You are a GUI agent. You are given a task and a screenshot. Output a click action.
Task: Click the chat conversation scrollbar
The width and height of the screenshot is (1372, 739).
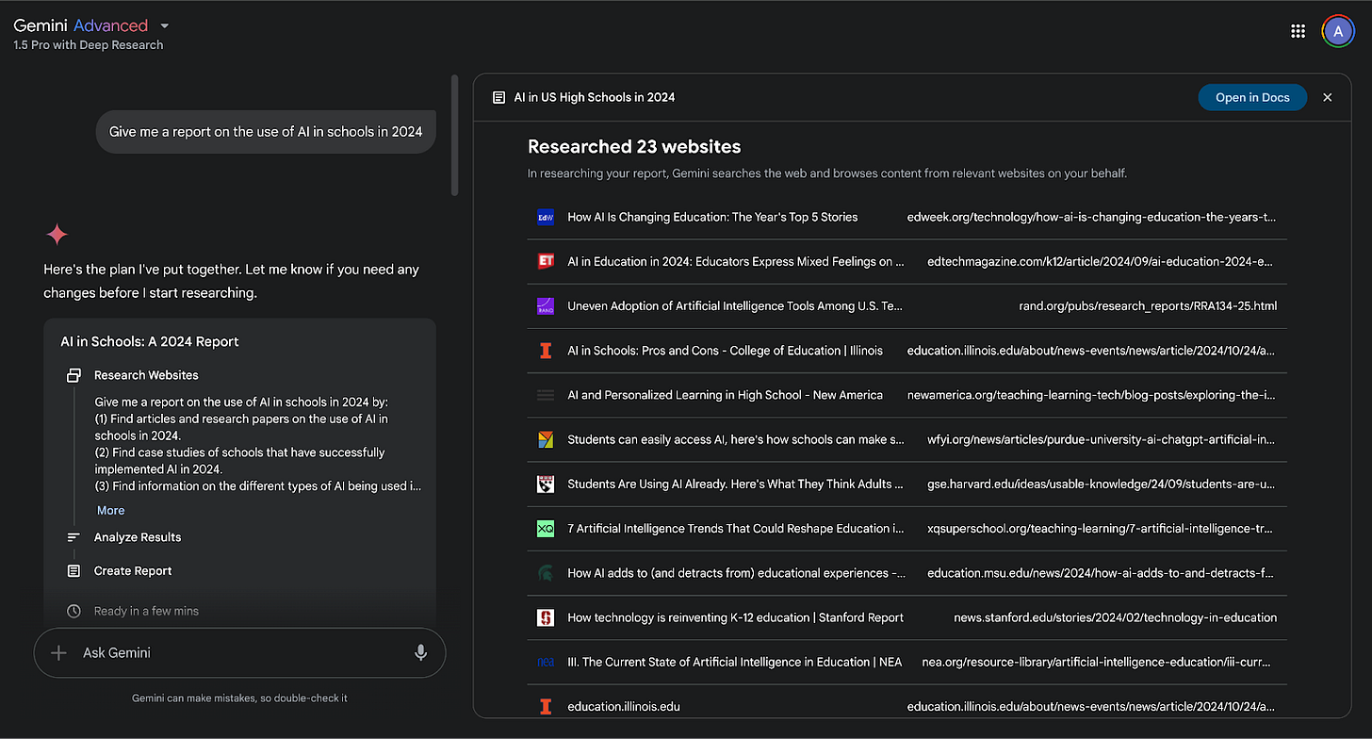[454, 136]
